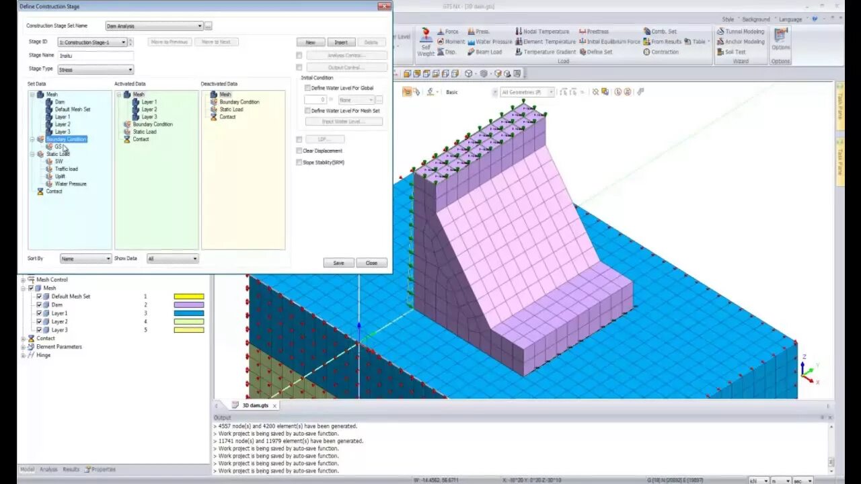Open the Define Set tool in ribbon

[x=595, y=52]
